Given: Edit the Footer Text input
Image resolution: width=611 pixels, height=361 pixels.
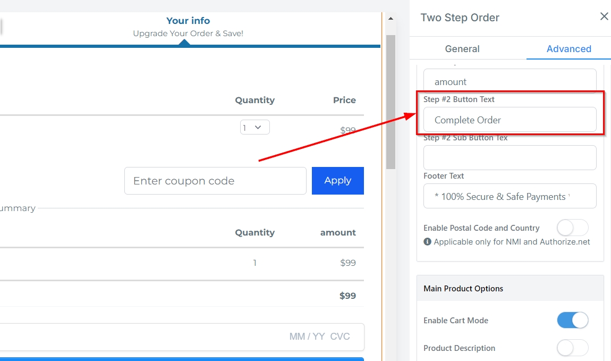Looking at the screenshot, I should pos(510,196).
